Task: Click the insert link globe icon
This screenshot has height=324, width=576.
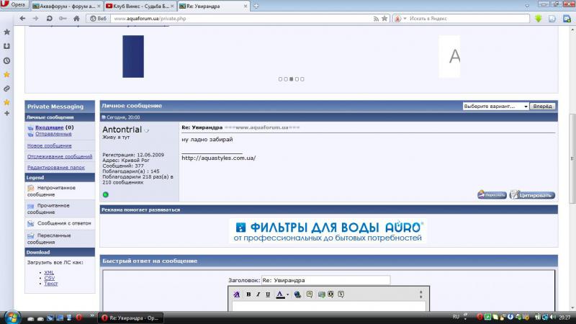Action: tap(297, 294)
